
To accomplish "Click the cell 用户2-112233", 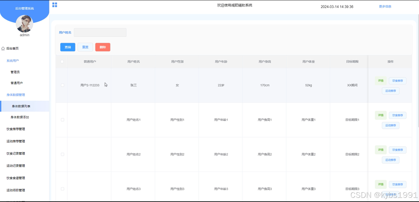I will coord(90,85).
